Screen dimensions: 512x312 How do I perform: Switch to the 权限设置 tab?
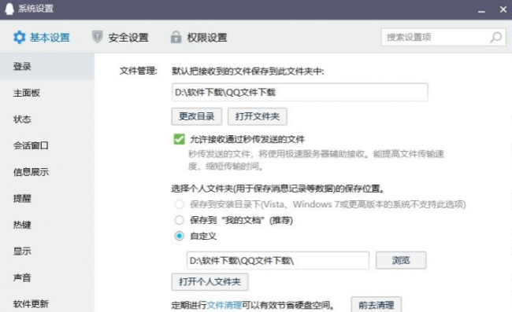tap(198, 37)
